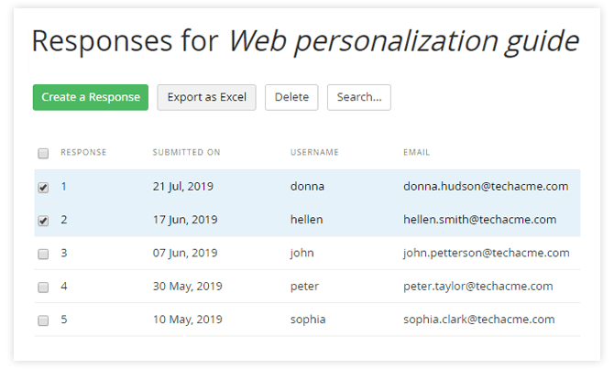Click donna.hudson@techacme.com email cell
This screenshot has height=369, width=614.
(486, 187)
